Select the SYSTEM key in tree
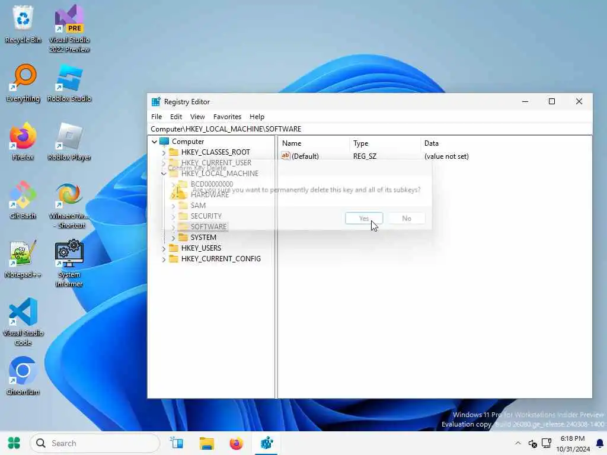Viewport: 607px width, 455px height. click(203, 237)
